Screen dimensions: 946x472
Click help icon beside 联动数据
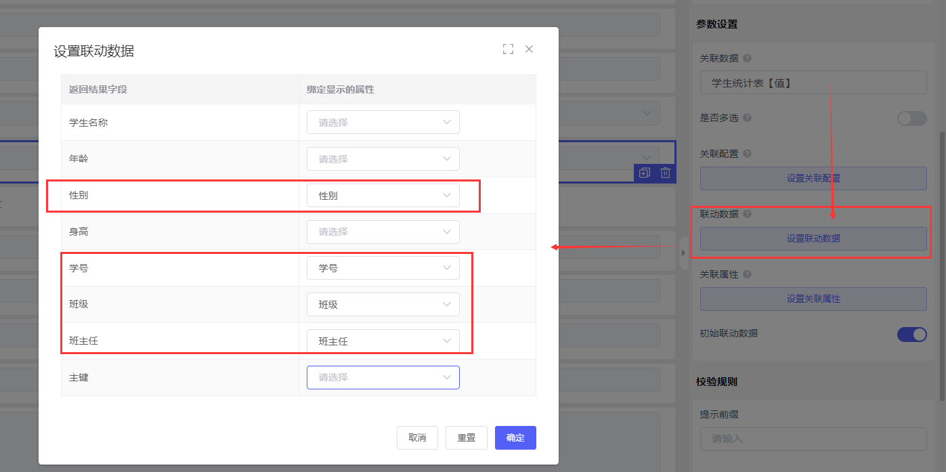point(747,214)
